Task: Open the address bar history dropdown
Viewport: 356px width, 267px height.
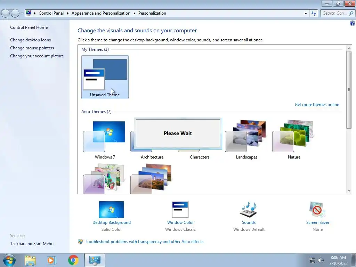Action: 306,14
